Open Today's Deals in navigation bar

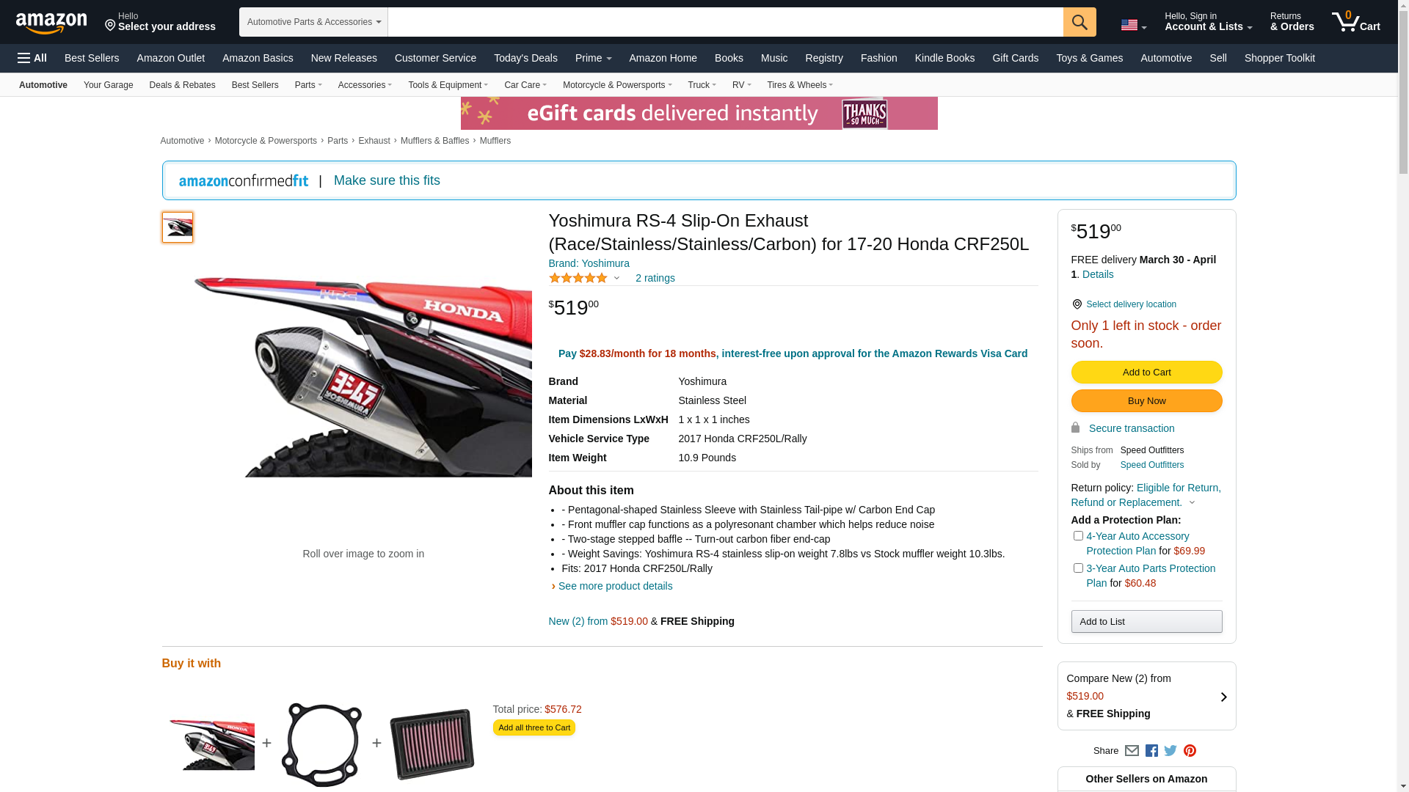click(x=525, y=58)
